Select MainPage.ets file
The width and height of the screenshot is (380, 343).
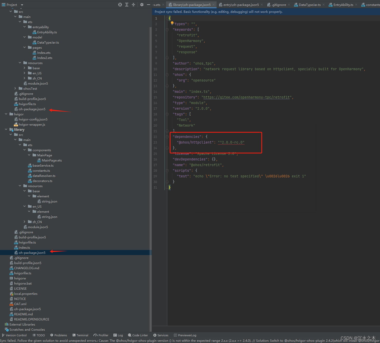pyautogui.click(x=52, y=160)
